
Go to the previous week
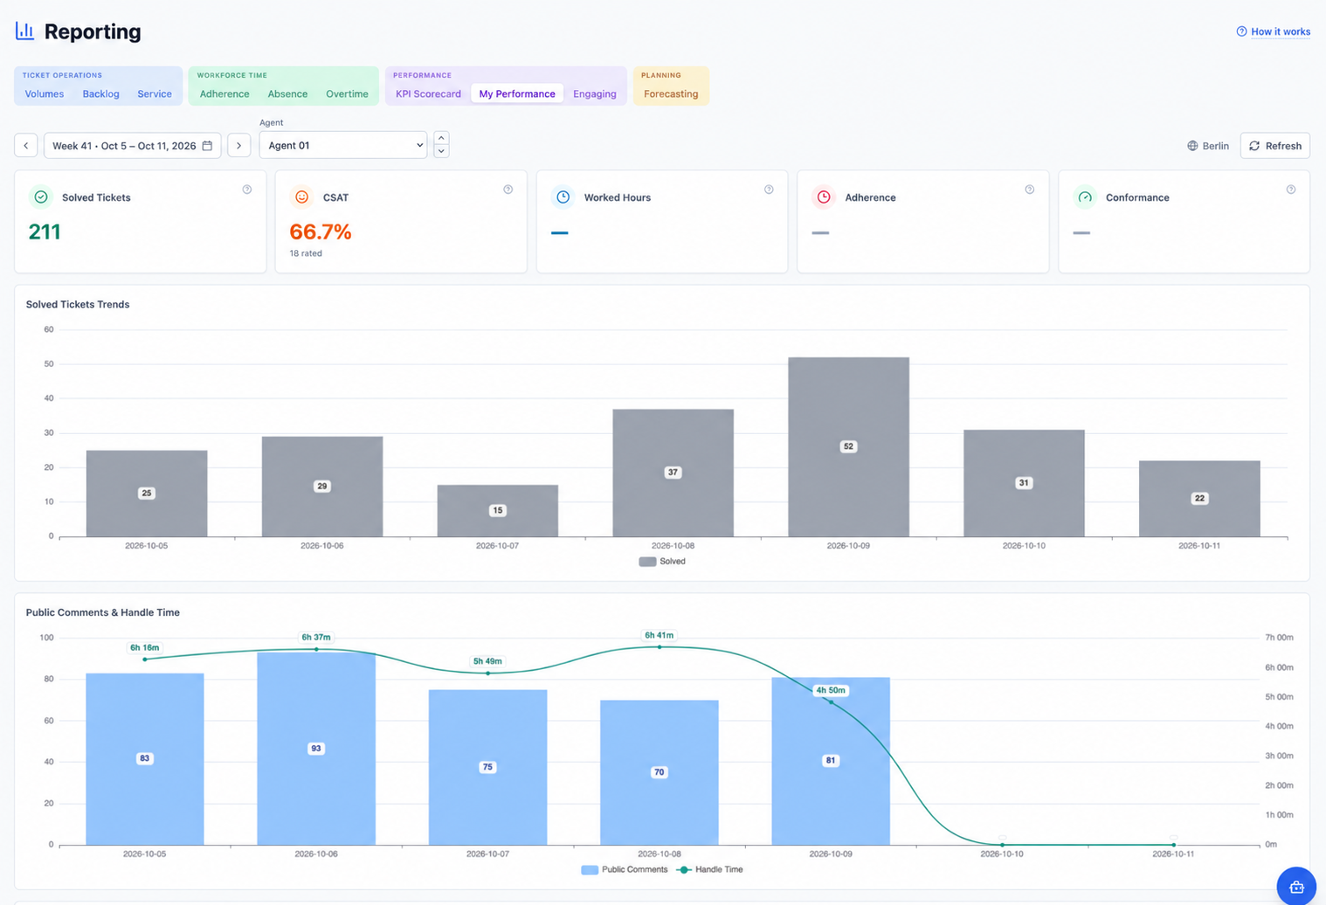pos(26,146)
